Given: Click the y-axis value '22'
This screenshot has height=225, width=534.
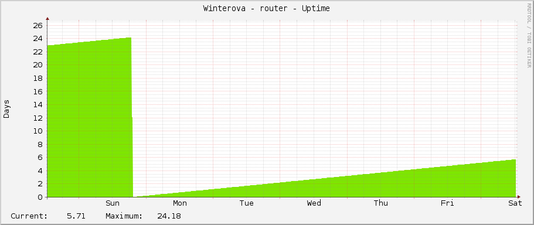Looking at the screenshot, I should [38, 52].
